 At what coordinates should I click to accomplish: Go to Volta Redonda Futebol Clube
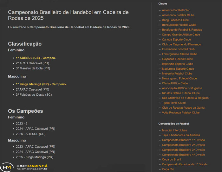(181, 112)
